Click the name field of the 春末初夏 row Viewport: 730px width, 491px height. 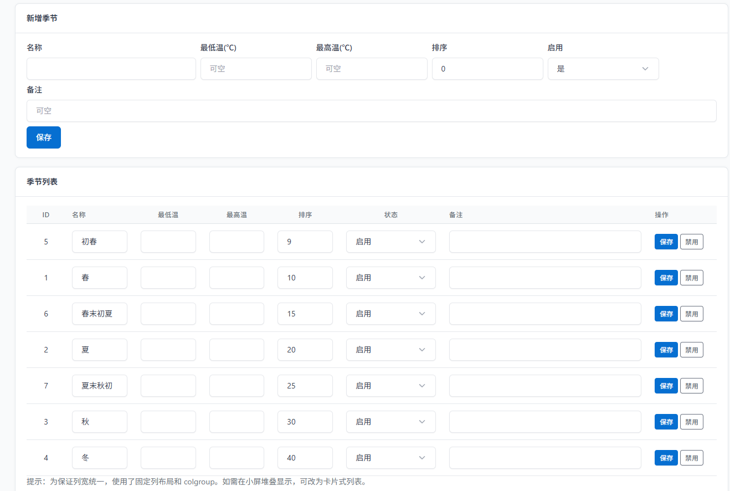tap(99, 314)
